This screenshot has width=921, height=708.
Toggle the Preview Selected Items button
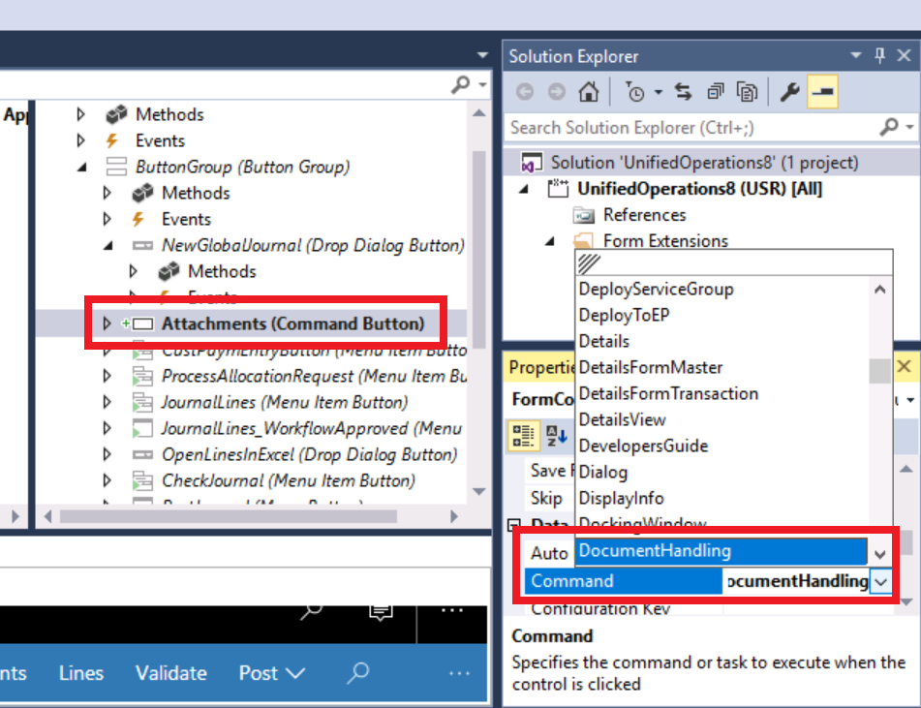point(747,90)
